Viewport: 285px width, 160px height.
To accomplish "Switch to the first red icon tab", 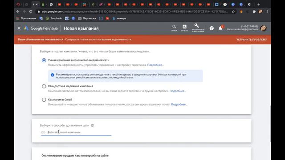I will [60, 4].
